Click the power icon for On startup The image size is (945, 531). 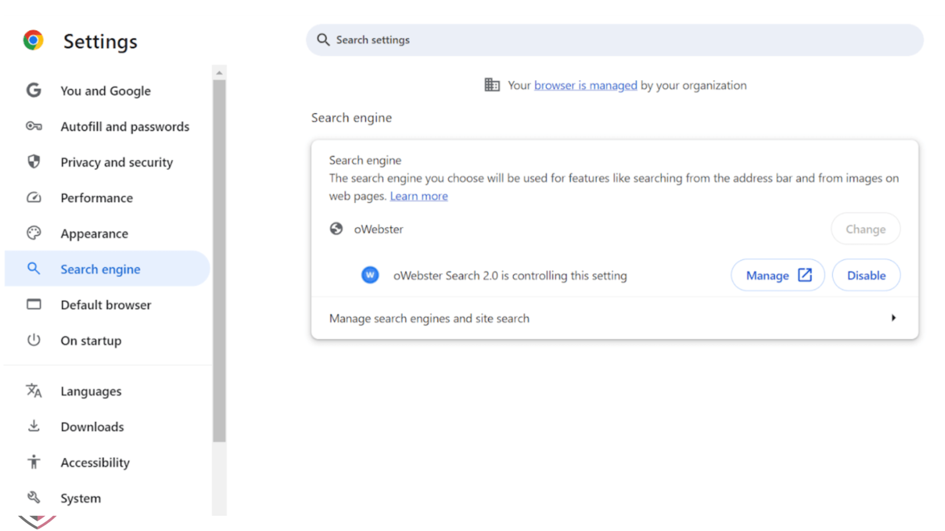pyautogui.click(x=34, y=340)
